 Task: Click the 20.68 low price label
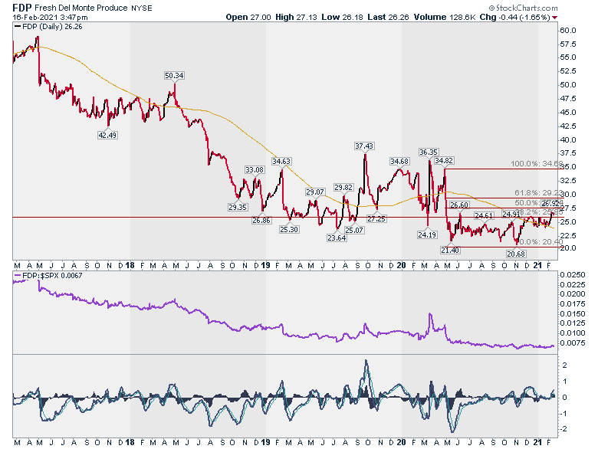tap(516, 254)
